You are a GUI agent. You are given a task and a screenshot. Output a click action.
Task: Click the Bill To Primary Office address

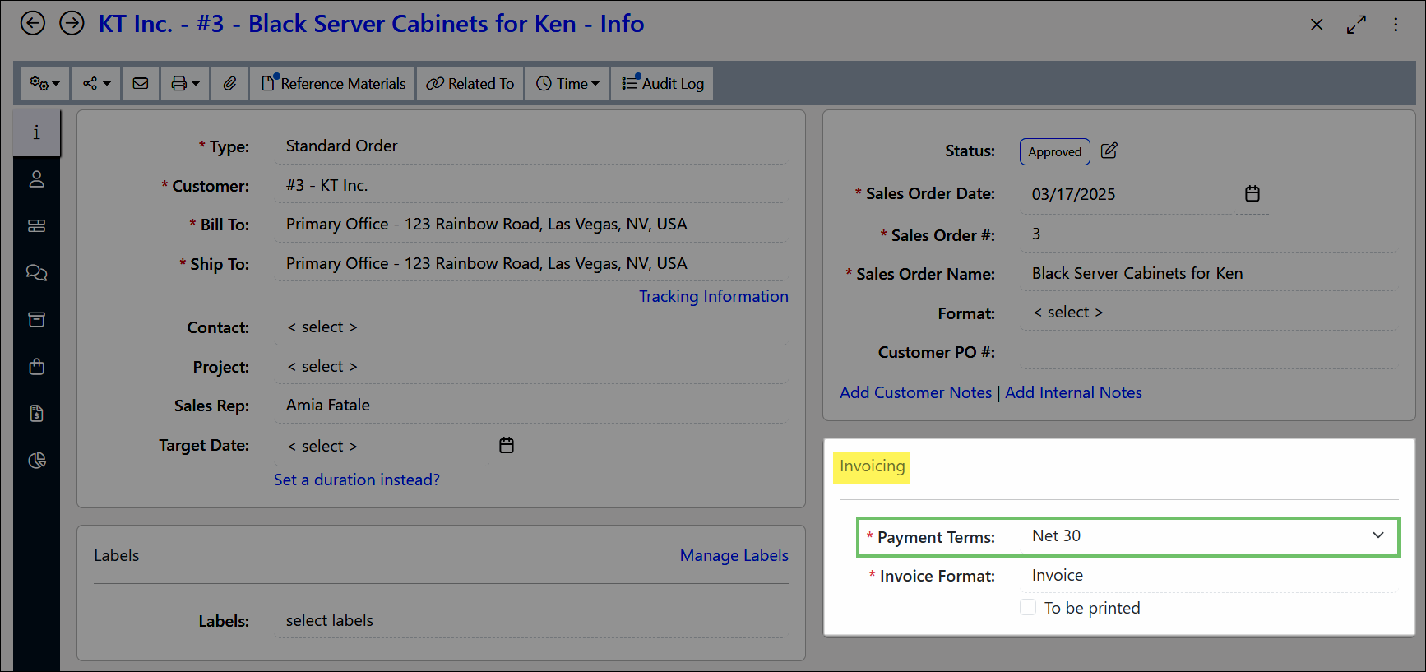click(x=530, y=225)
